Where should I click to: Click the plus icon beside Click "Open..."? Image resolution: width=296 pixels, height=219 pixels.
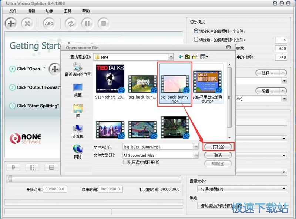pyautogui.click(x=54, y=69)
